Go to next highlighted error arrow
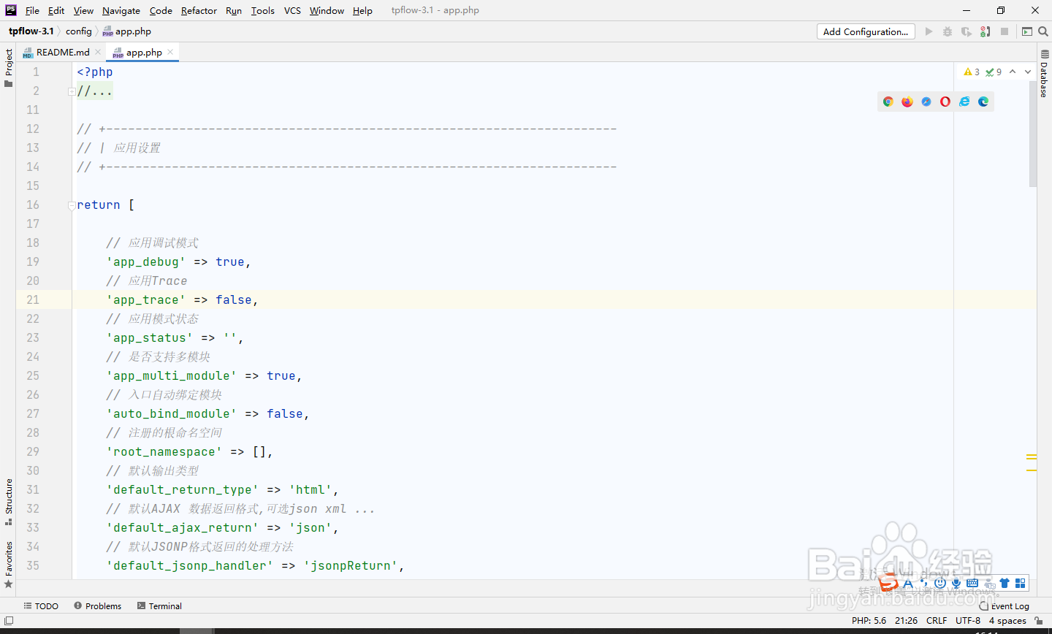This screenshot has width=1052, height=634. pos(1028,72)
